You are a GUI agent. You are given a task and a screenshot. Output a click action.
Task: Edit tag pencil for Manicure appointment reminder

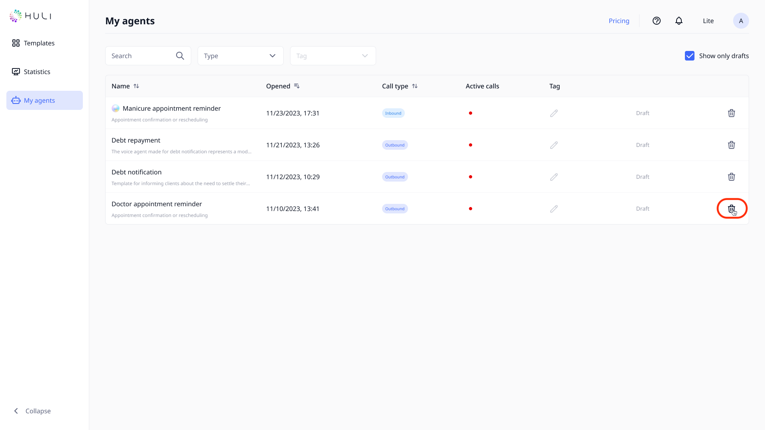tap(554, 113)
